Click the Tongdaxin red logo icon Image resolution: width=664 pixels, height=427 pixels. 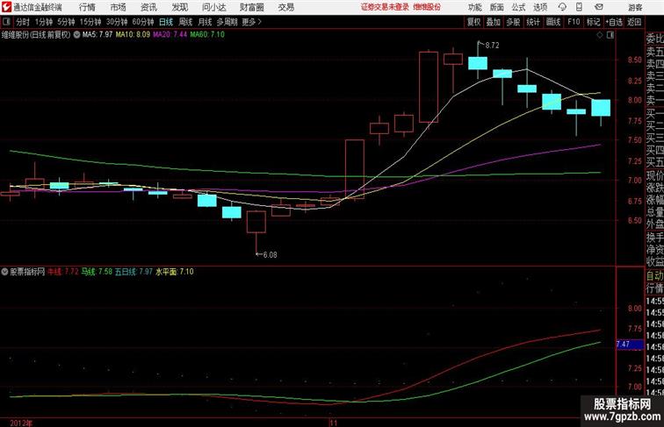tap(6, 7)
